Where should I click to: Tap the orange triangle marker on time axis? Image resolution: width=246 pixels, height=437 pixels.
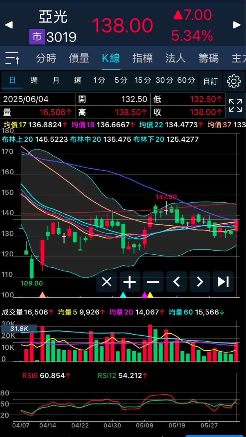tap(42, 294)
